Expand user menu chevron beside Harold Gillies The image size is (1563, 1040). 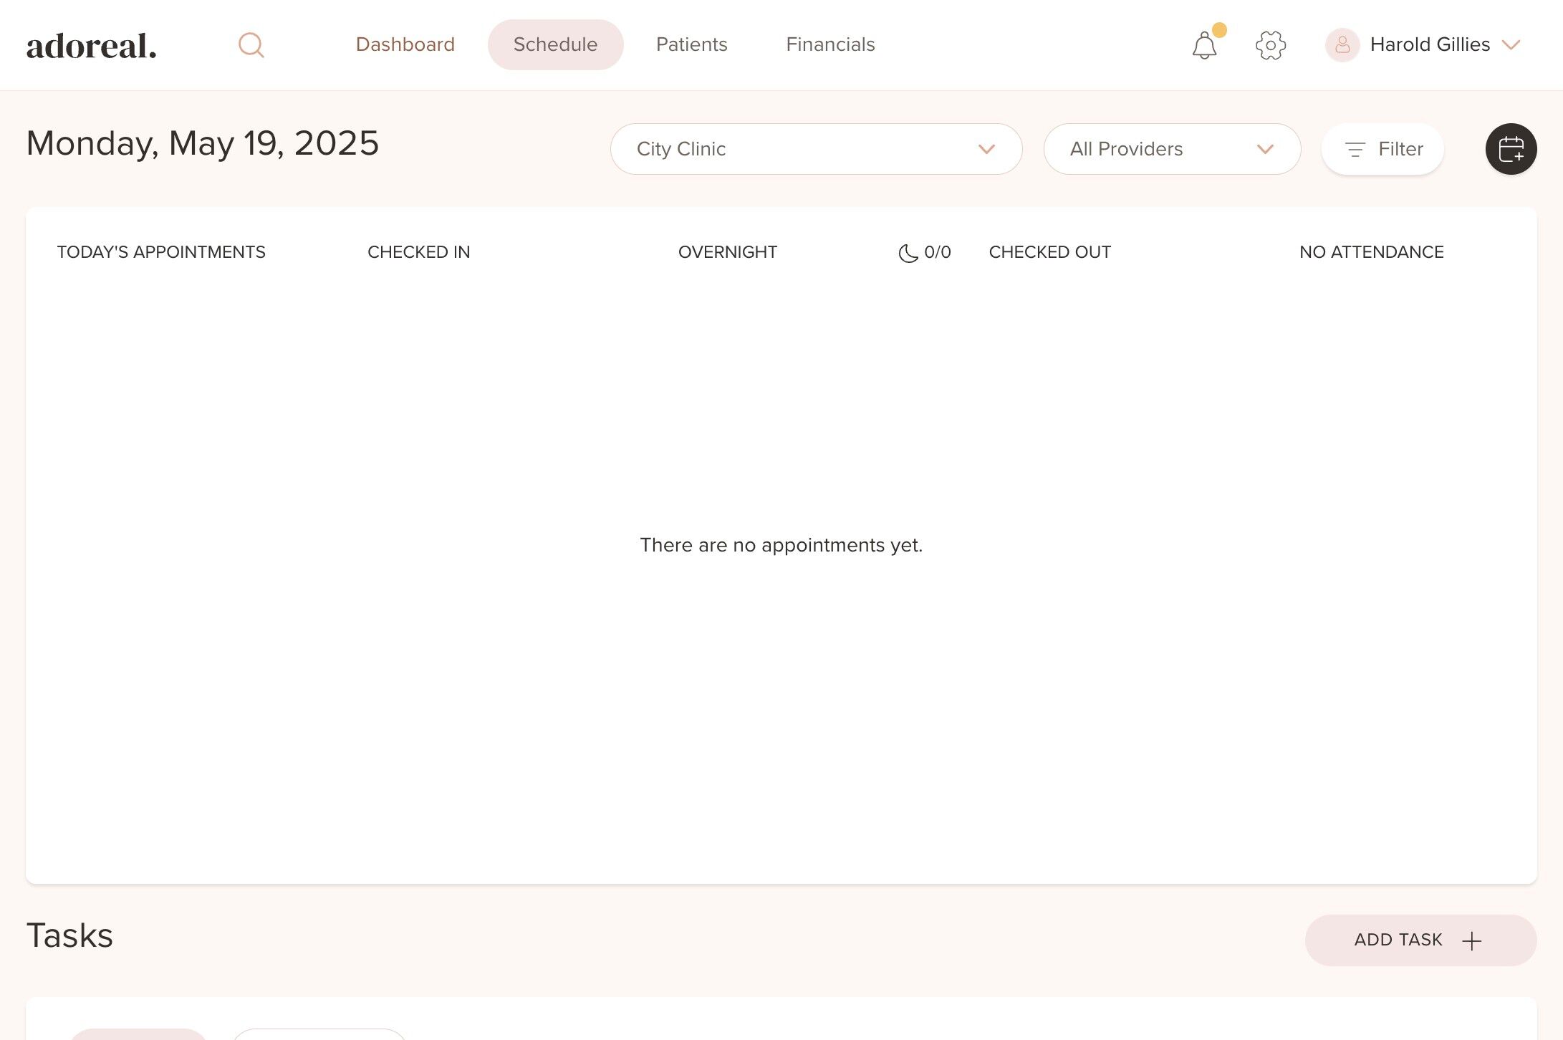(1511, 45)
